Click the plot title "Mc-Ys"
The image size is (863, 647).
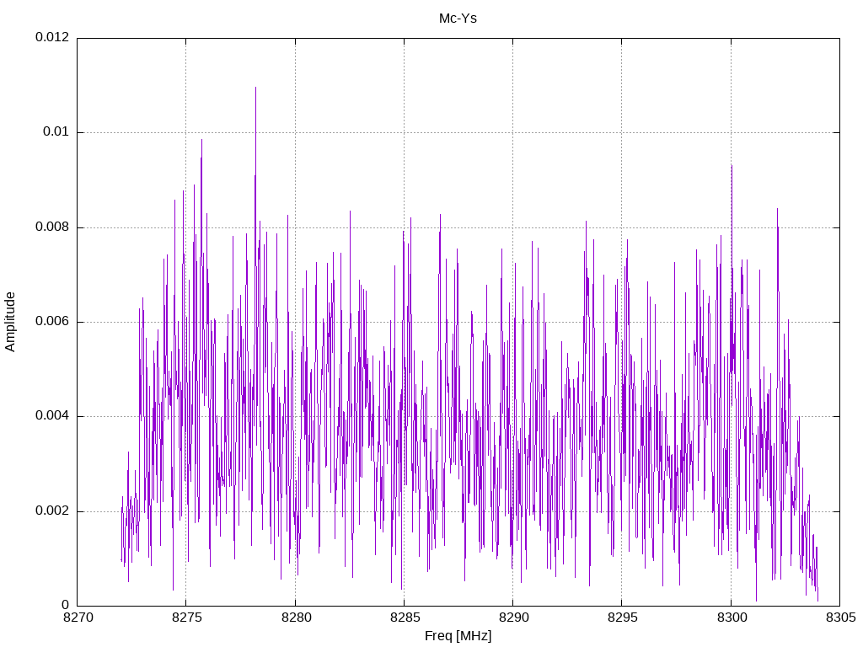[x=458, y=19]
